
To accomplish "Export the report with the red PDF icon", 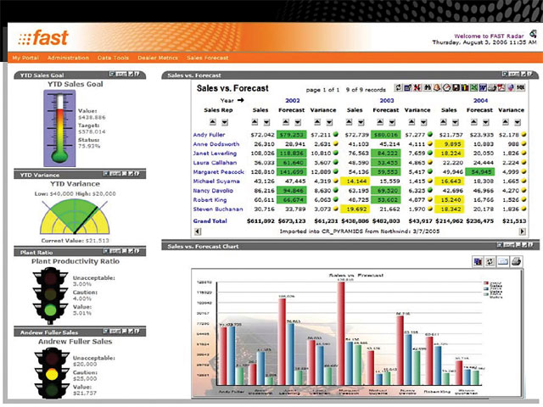I will 501,87.
